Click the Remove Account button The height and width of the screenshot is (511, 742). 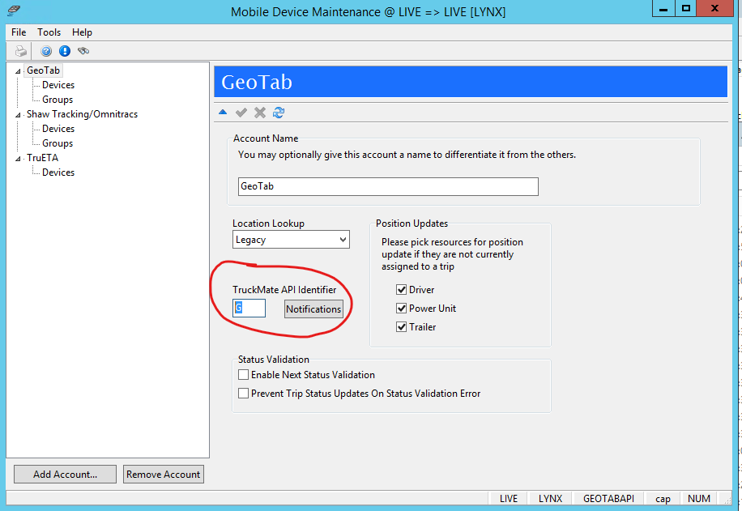[164, 474]
